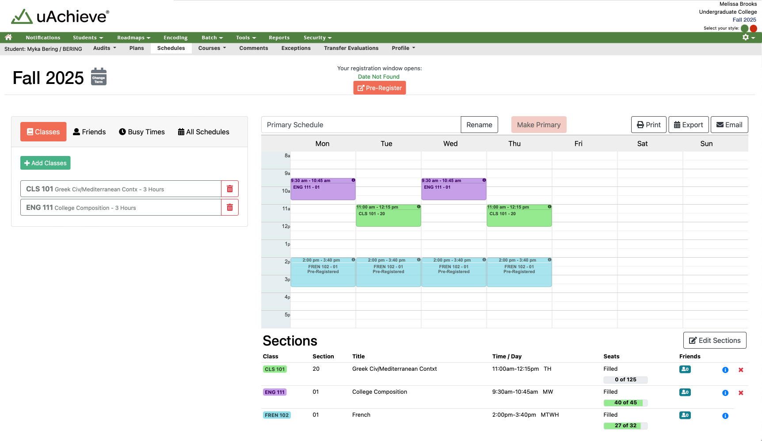Delete ENG 111 with trash icon
Viewport: 762px width, 441px height.
tap(229, 208)
